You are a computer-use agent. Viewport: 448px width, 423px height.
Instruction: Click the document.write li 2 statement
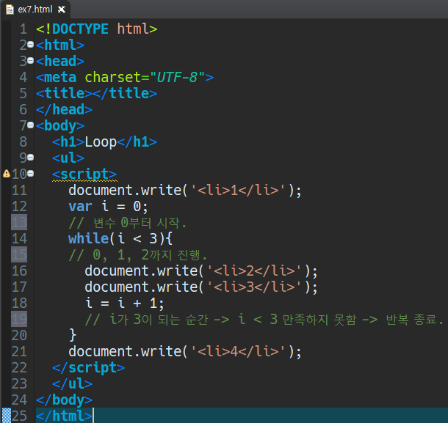201,271
